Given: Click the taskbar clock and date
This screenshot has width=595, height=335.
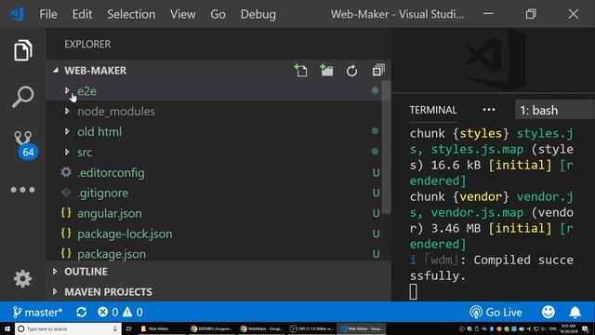Looking at the screenshot, I should tap(568, 328).
